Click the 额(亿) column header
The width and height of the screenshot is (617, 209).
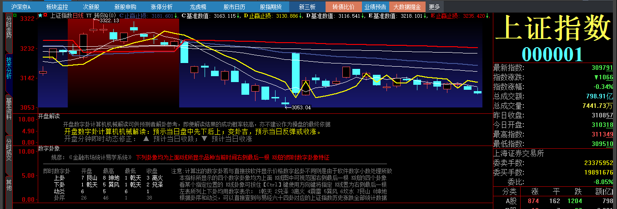pos(604,191)
